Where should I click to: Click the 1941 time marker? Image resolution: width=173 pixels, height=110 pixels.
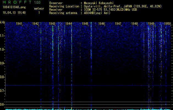[x=19, y=23]
